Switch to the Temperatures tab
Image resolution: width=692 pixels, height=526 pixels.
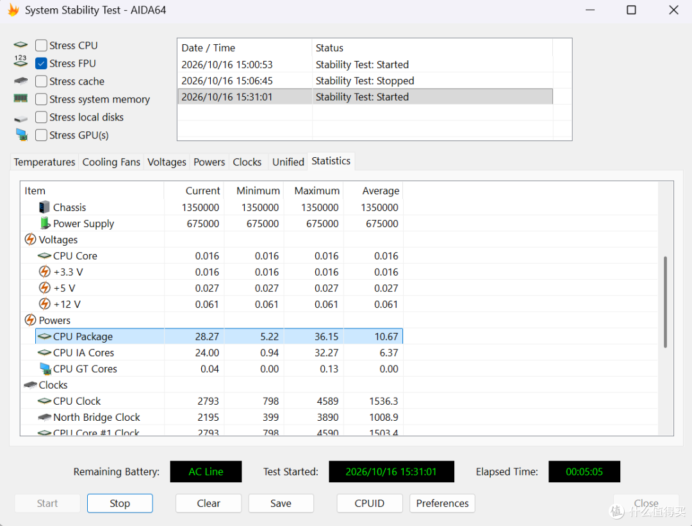(44, 162)
